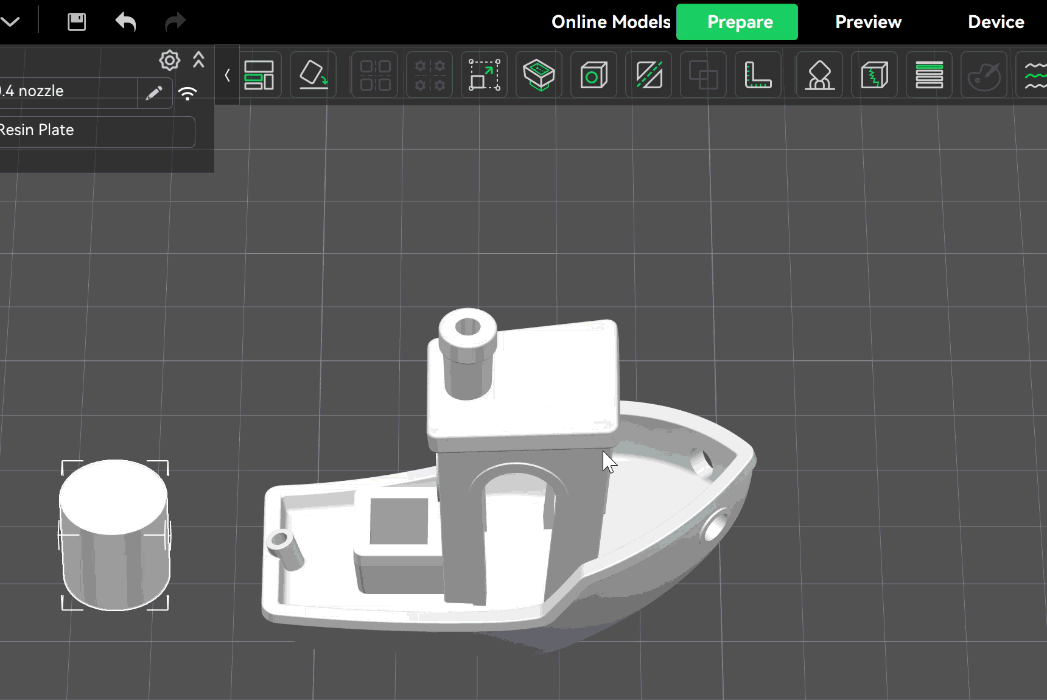Click the split to parts gear grid icon

[430, 75]
